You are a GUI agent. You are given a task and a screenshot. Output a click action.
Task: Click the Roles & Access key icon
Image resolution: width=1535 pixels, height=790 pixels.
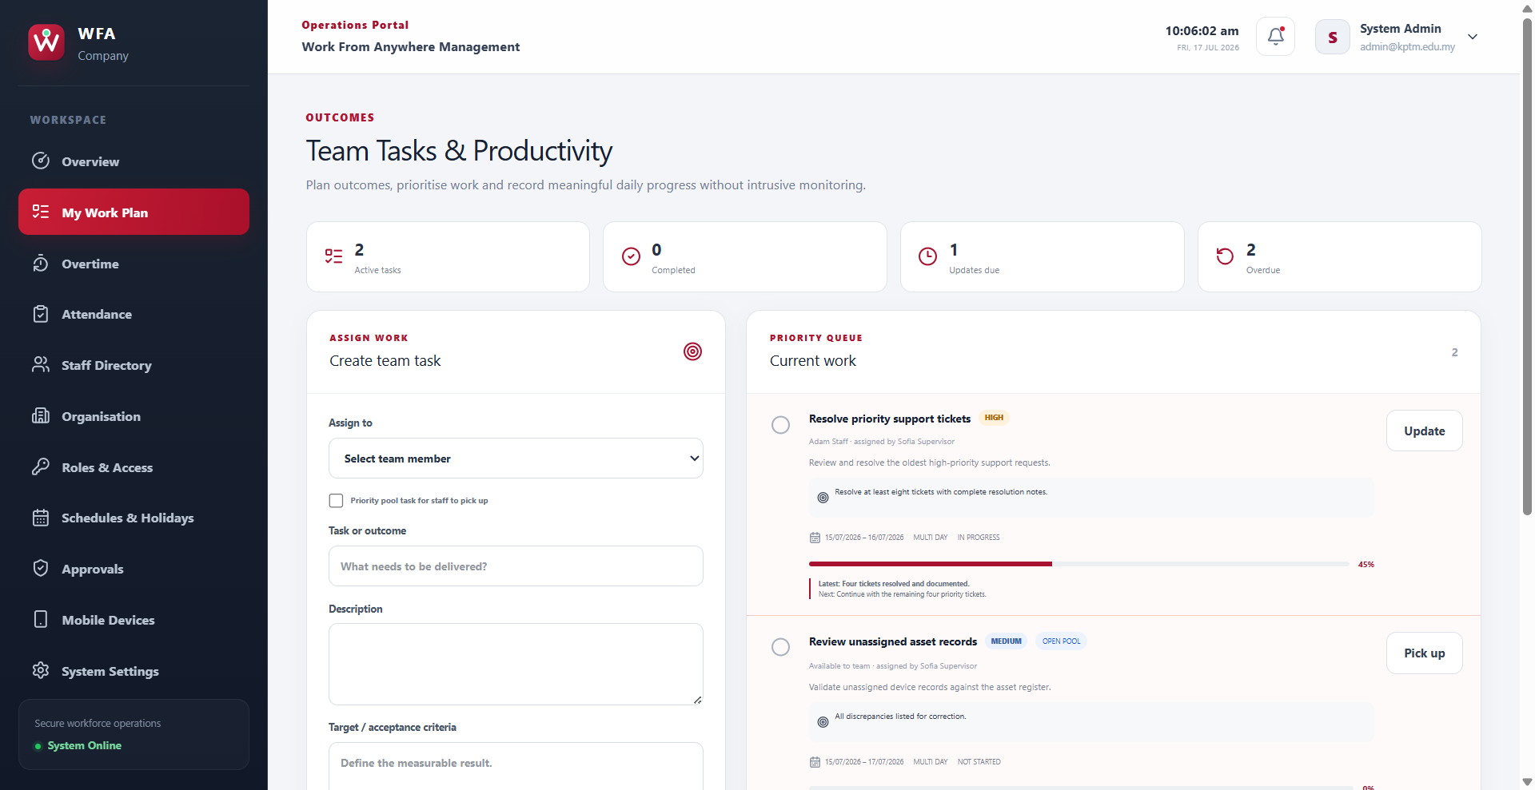pos(41,467)
